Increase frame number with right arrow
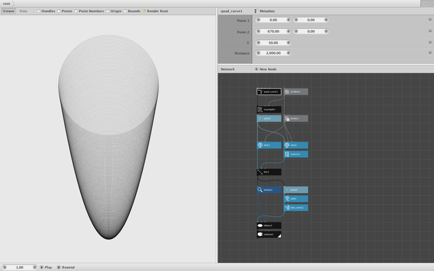The image size is (434, 271). [35, 267]
